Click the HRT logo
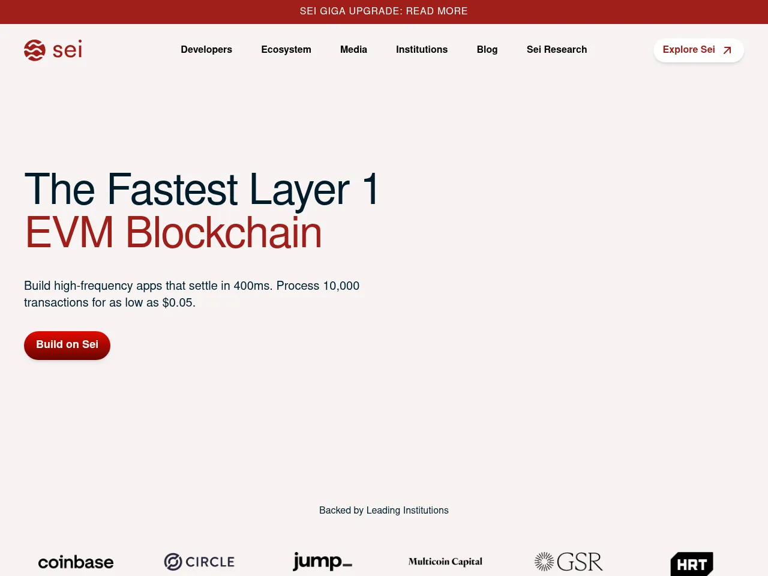768x576 pixels. click(692, 564)
